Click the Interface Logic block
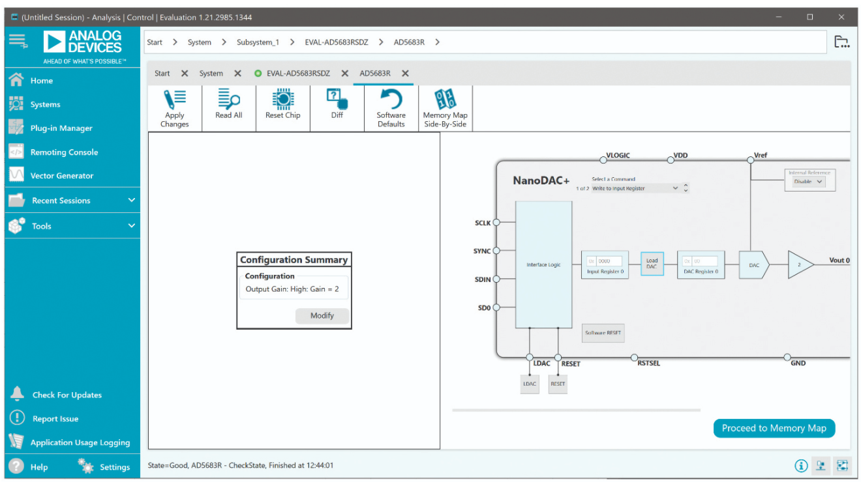The width and height of the screenshot is (861, 484). point(543,264)
